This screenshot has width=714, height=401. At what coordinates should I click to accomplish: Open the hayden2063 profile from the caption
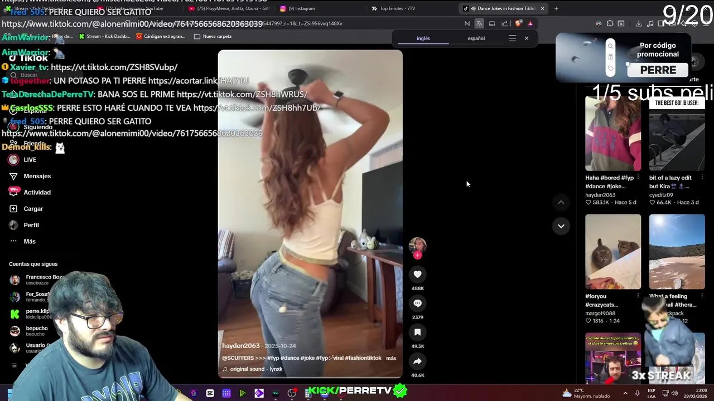(241, 346)
